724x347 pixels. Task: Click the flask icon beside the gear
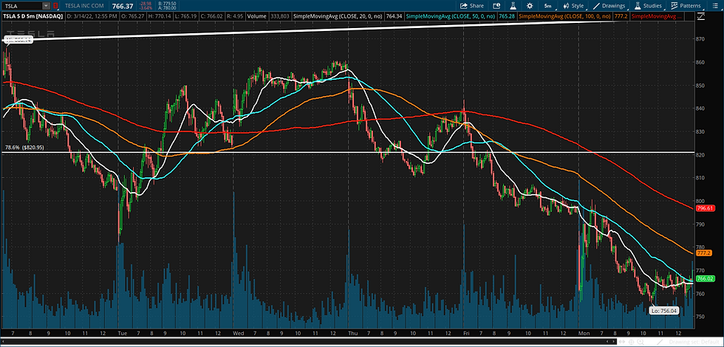pyautogui.click(x=513, y=6)
